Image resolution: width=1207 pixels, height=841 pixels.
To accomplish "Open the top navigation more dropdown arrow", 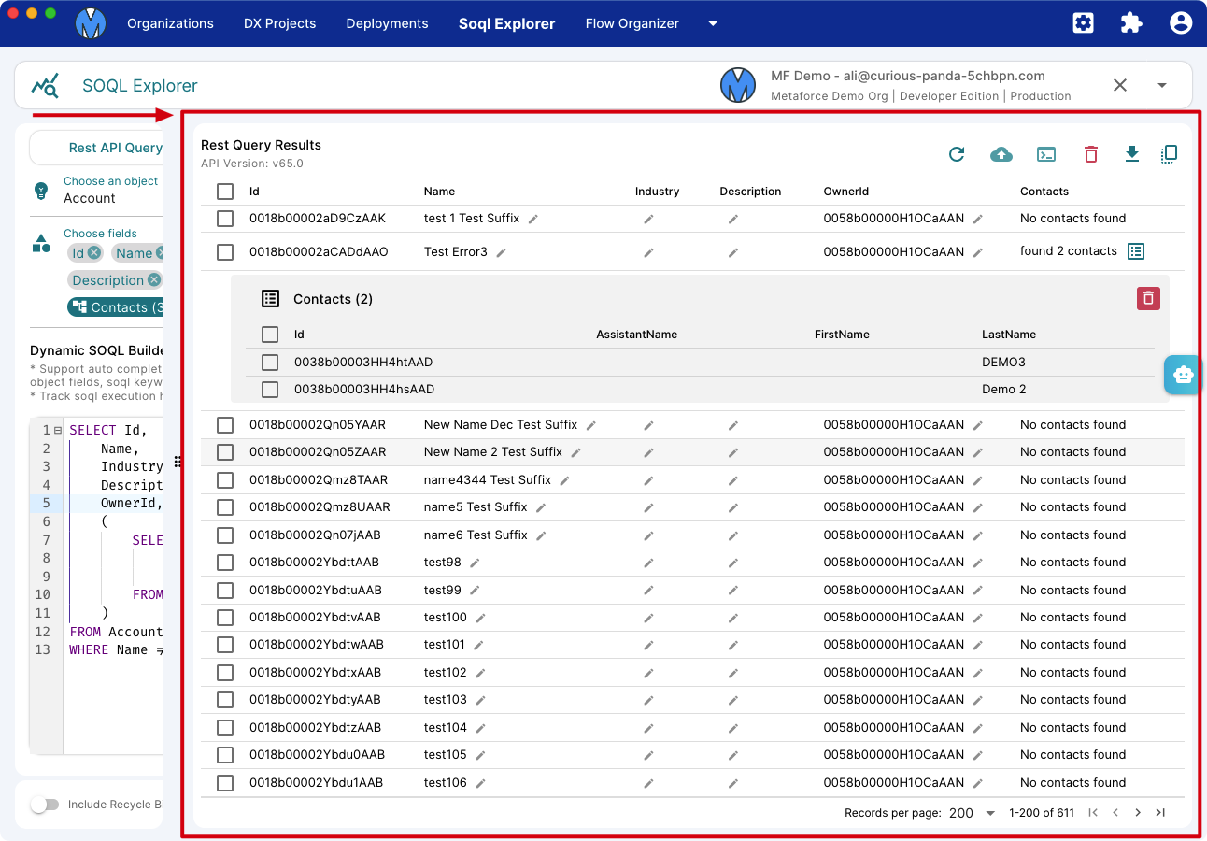I will click(x=713, y=23).
